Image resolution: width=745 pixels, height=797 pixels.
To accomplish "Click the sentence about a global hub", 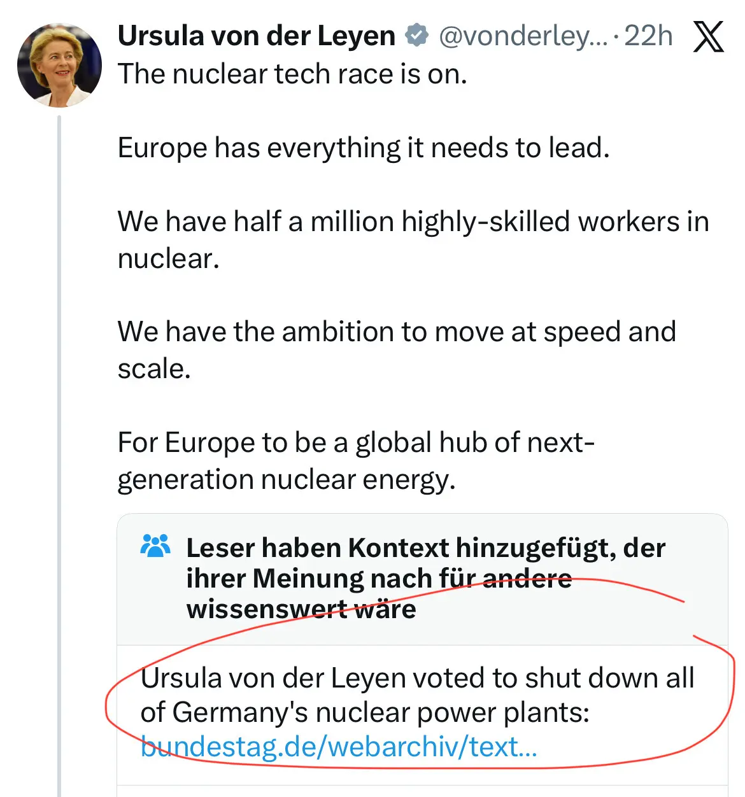I will 356,443.
